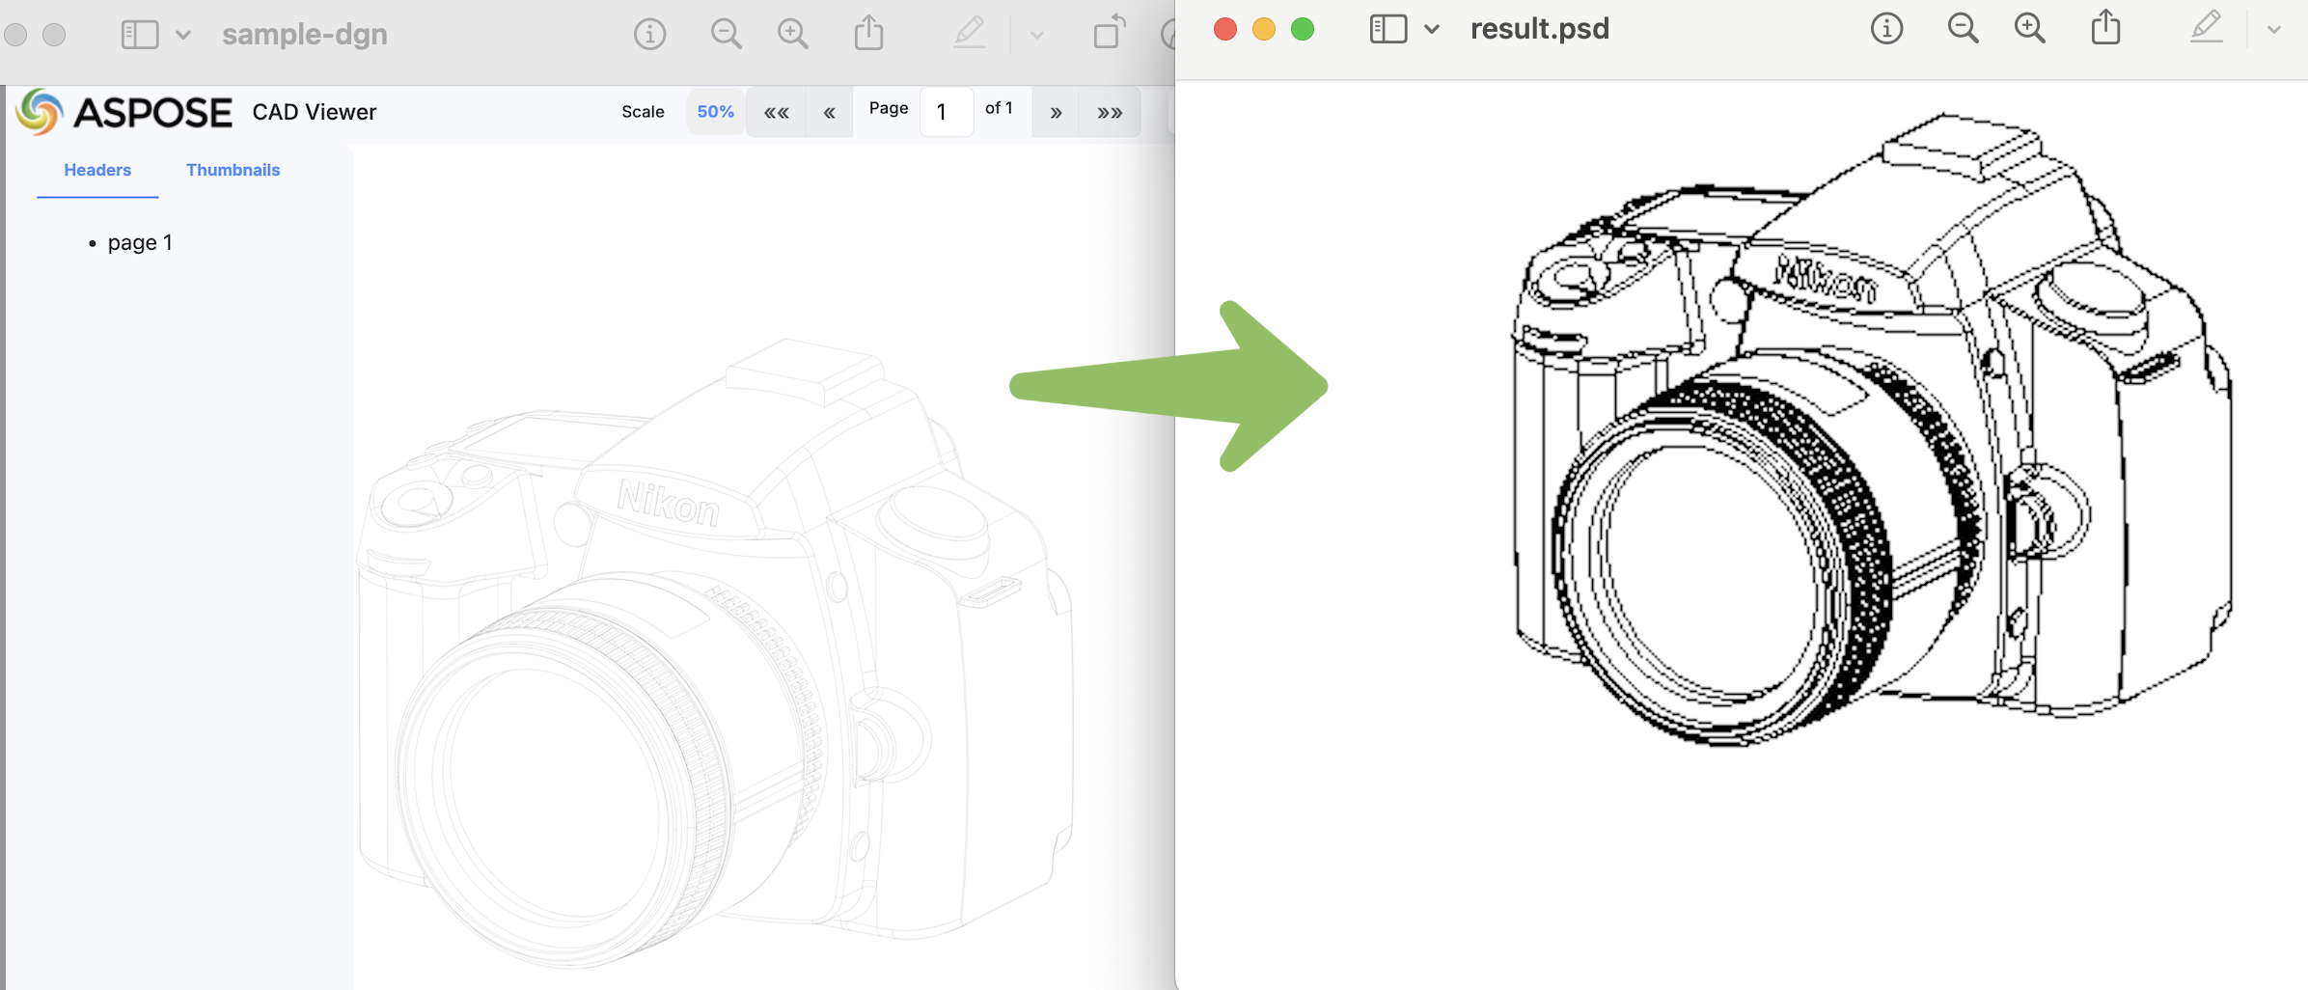This screenshot has height=990, width=2308.
Task: Switch to the Thumbnails tab
Action: [x=233, y=170]
